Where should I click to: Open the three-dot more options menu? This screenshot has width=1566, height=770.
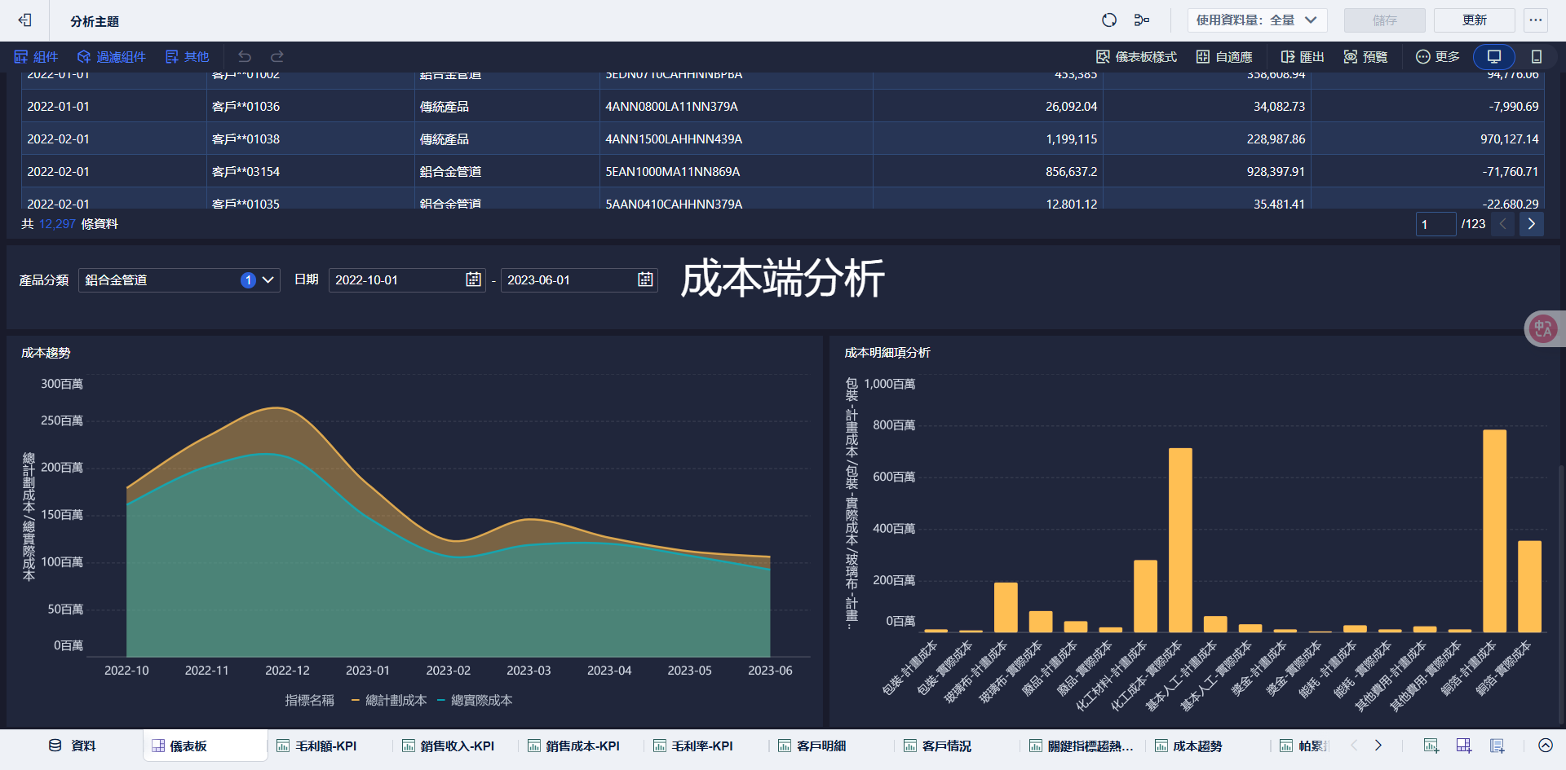[1536, 20]
